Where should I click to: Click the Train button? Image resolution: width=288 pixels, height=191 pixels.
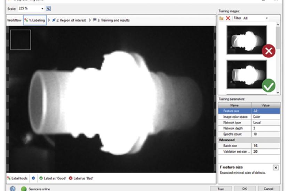pos(221,189)
